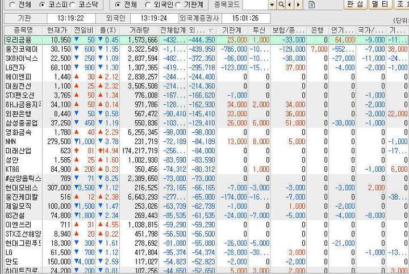The width and height of the screenshot is (409, 274).
Task: Select the 삼성중공업 stock row
Action: point(206,123)
